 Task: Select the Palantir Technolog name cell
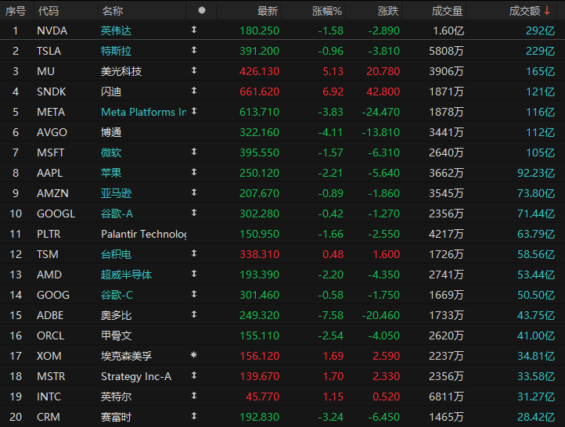pos(143,234)
